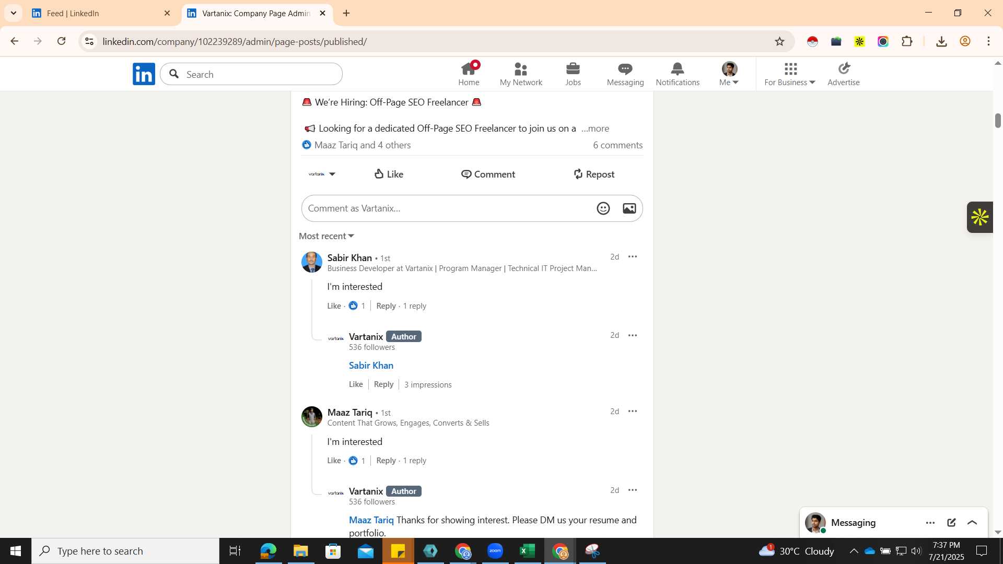Compose new message in messaging panel
1003x564 pixels.
coord(951,523)
